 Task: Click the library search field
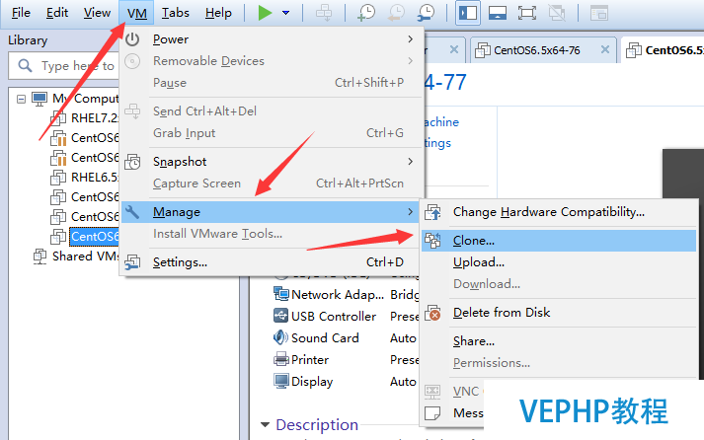[65, 66]
